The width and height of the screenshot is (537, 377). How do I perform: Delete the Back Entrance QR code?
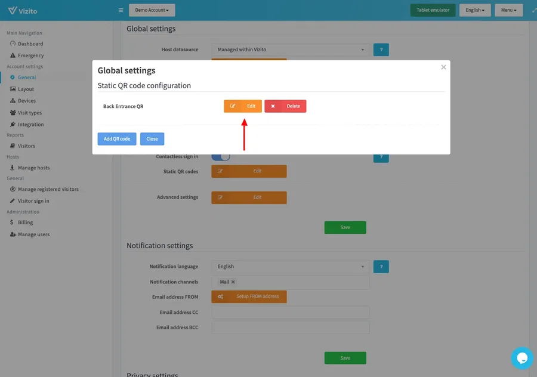[x=285, y=106]
